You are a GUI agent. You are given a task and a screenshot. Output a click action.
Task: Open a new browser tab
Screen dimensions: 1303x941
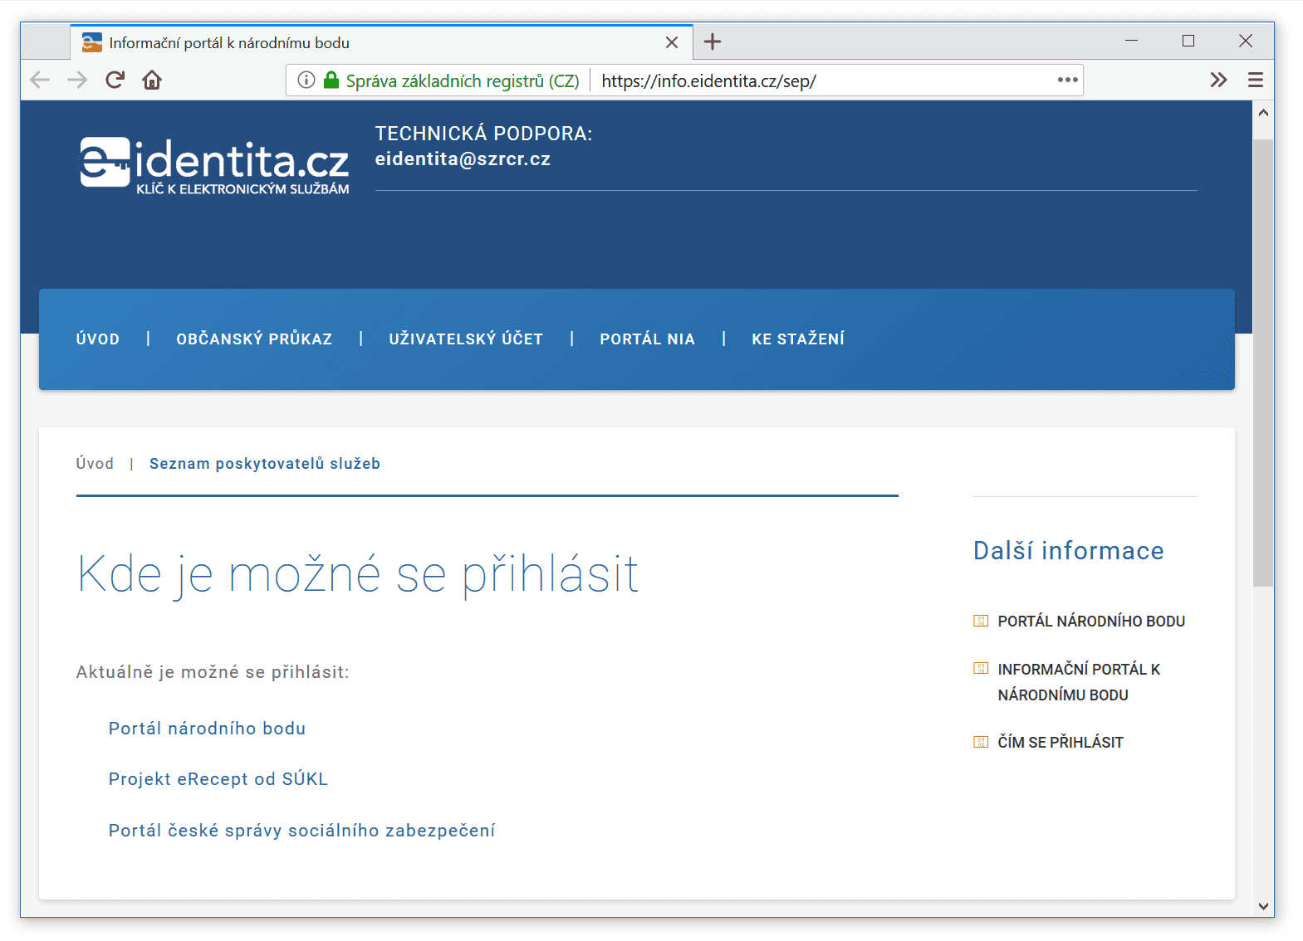(x=713, y=42)
